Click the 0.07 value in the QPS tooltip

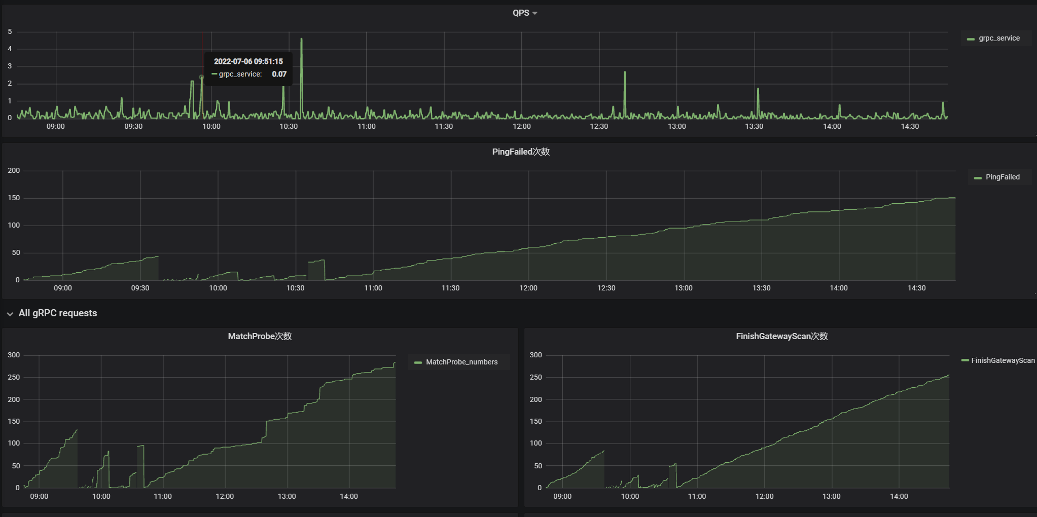click(x=279, y=74)
